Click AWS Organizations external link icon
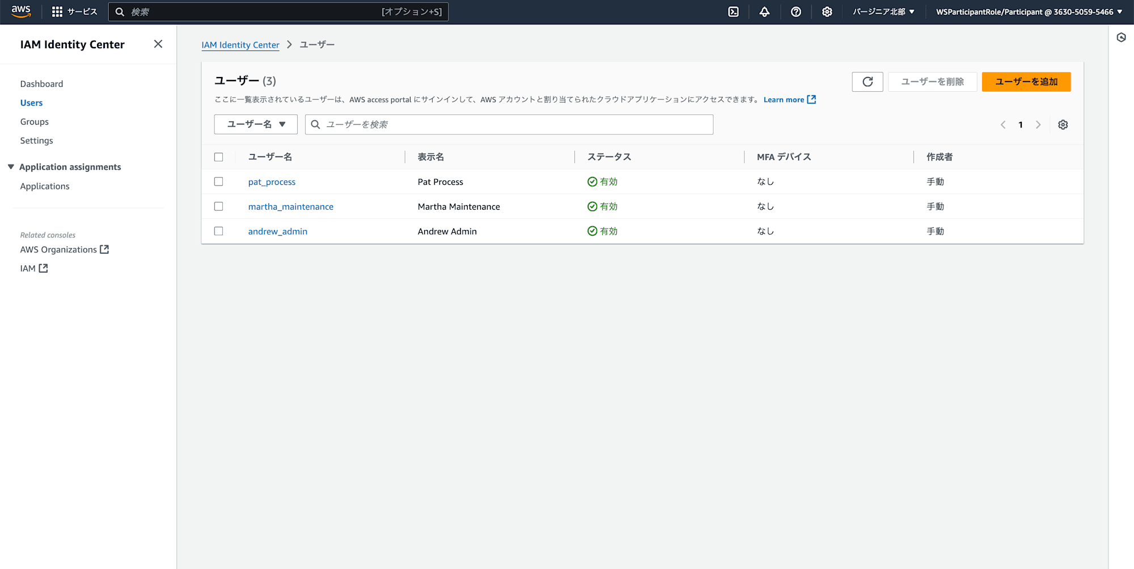 coord(104,249)
